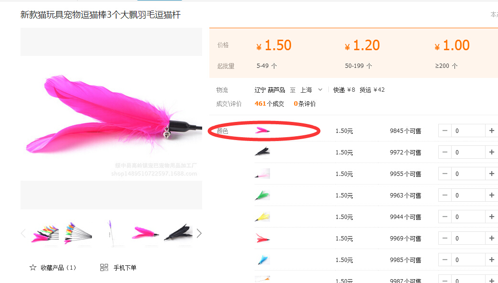Decrease quantity for black feather row
This screenshot has width=498, height=283.
(x=444, y=152)
